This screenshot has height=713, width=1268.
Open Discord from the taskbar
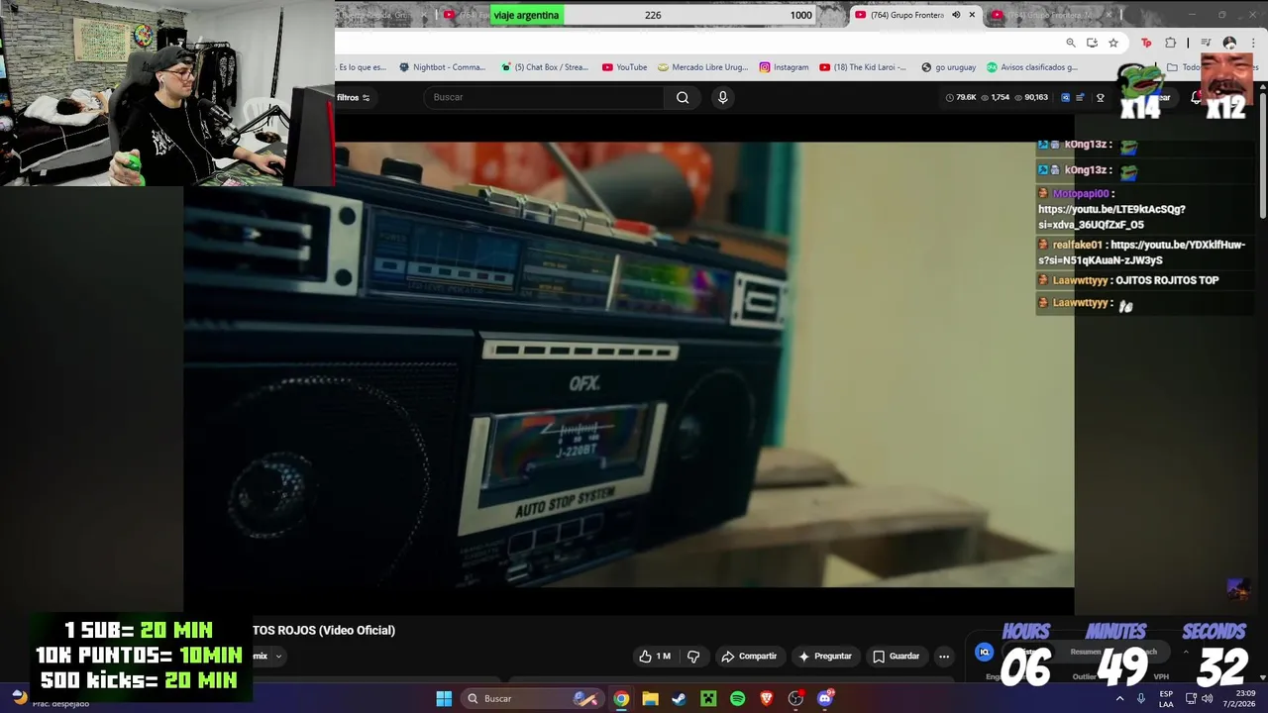click(x=825, y=698)
